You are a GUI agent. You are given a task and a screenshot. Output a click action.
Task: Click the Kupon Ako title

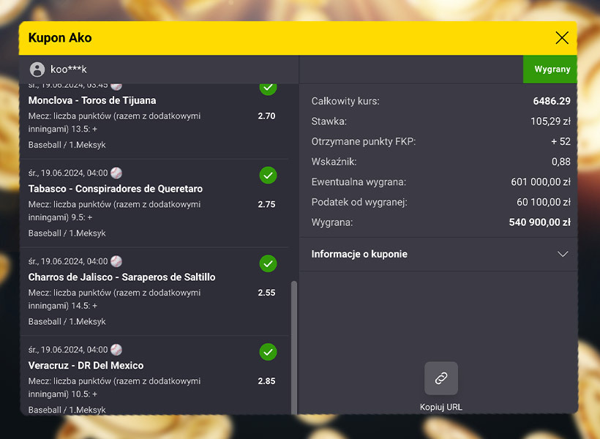[x=60, y=38]
